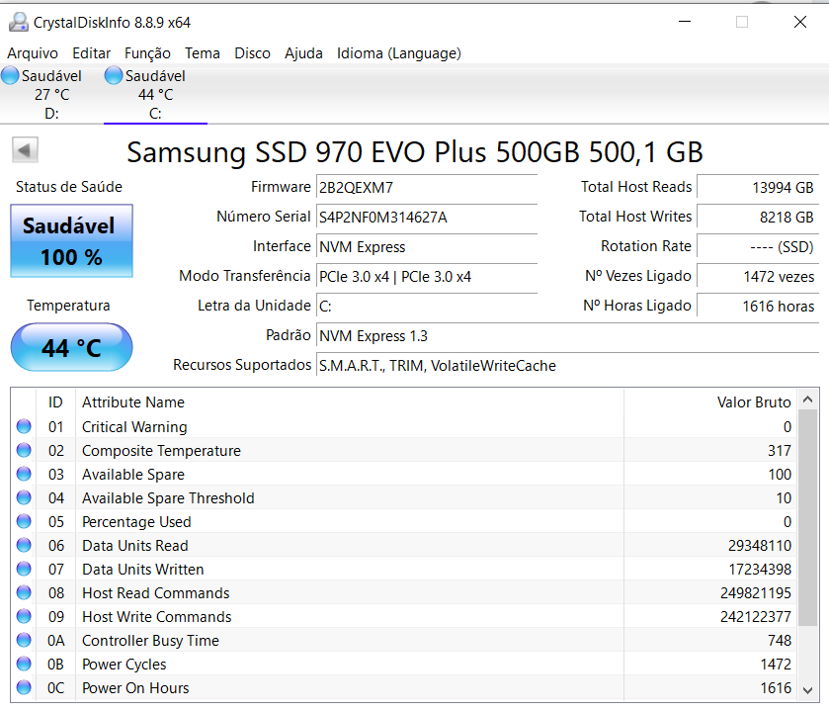Select the Data Units Read attribute name
This screenshot has width=829, height=712.
pyautogui.click(x=134, y=546)
